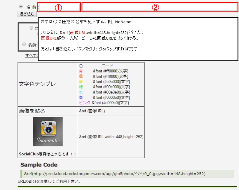Click the light-blue 水 color label

click(81, 92)
